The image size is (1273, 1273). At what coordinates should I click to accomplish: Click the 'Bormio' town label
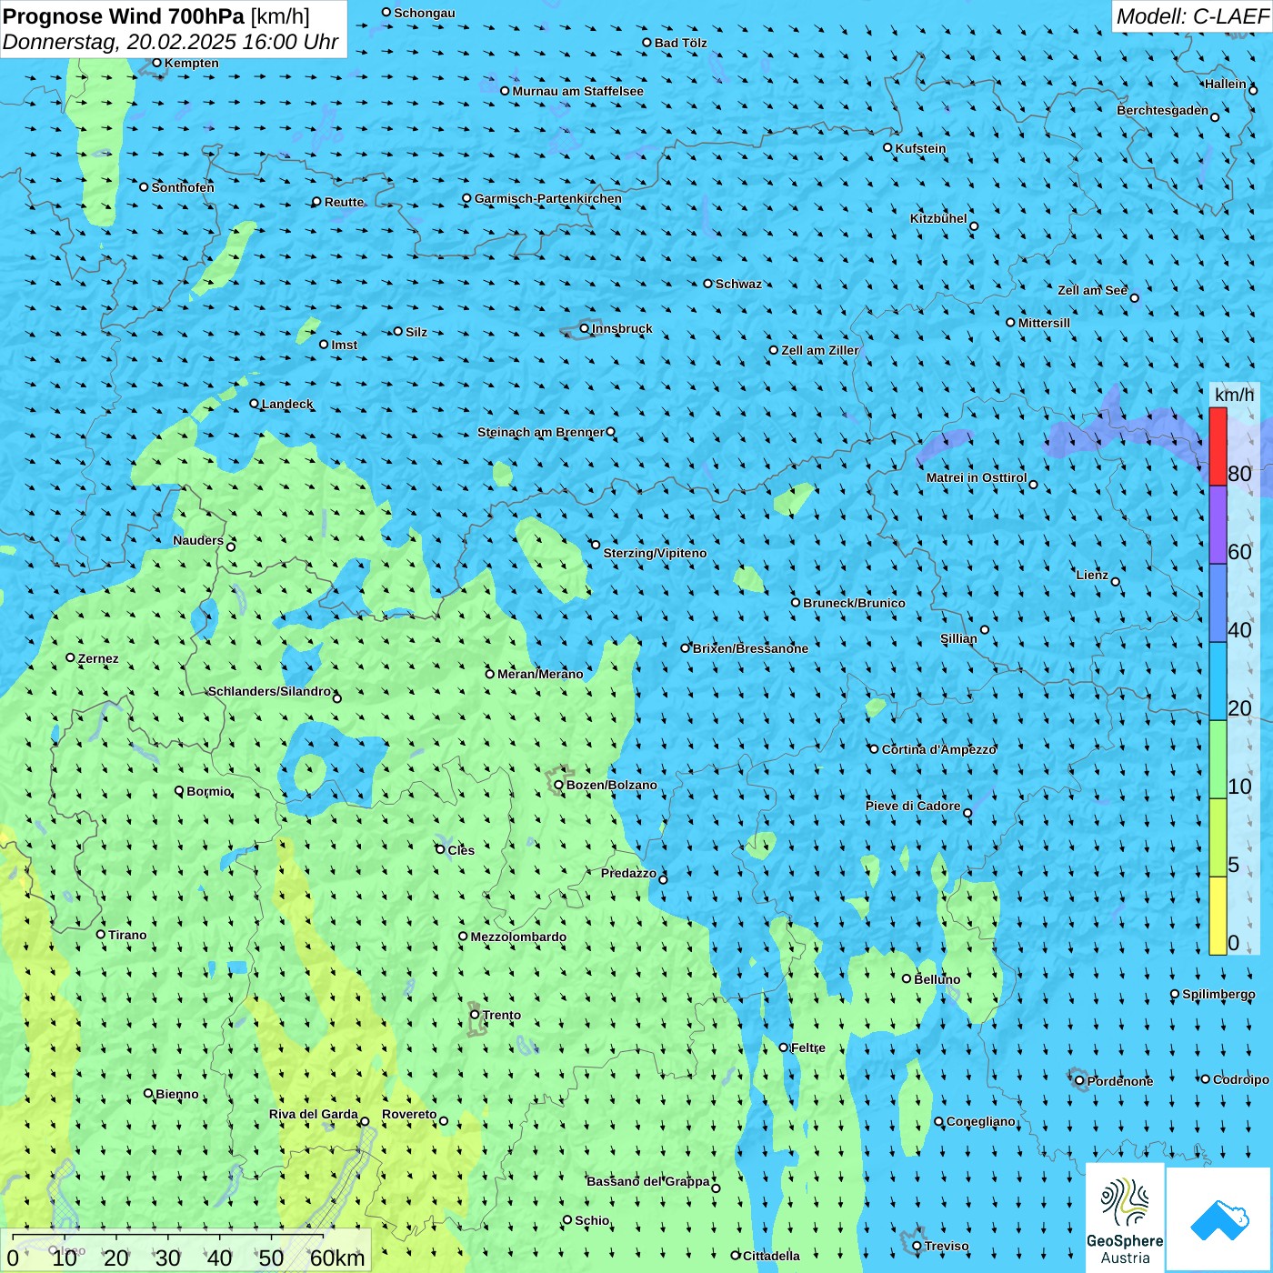pos(209,791)
